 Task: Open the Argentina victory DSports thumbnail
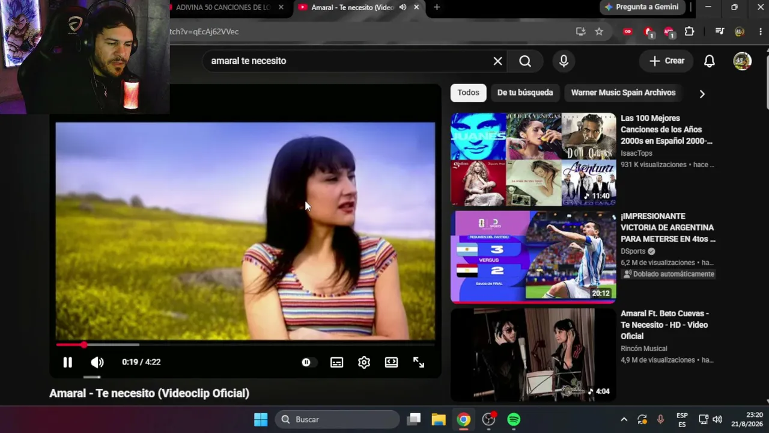click(x=533, y=257)
